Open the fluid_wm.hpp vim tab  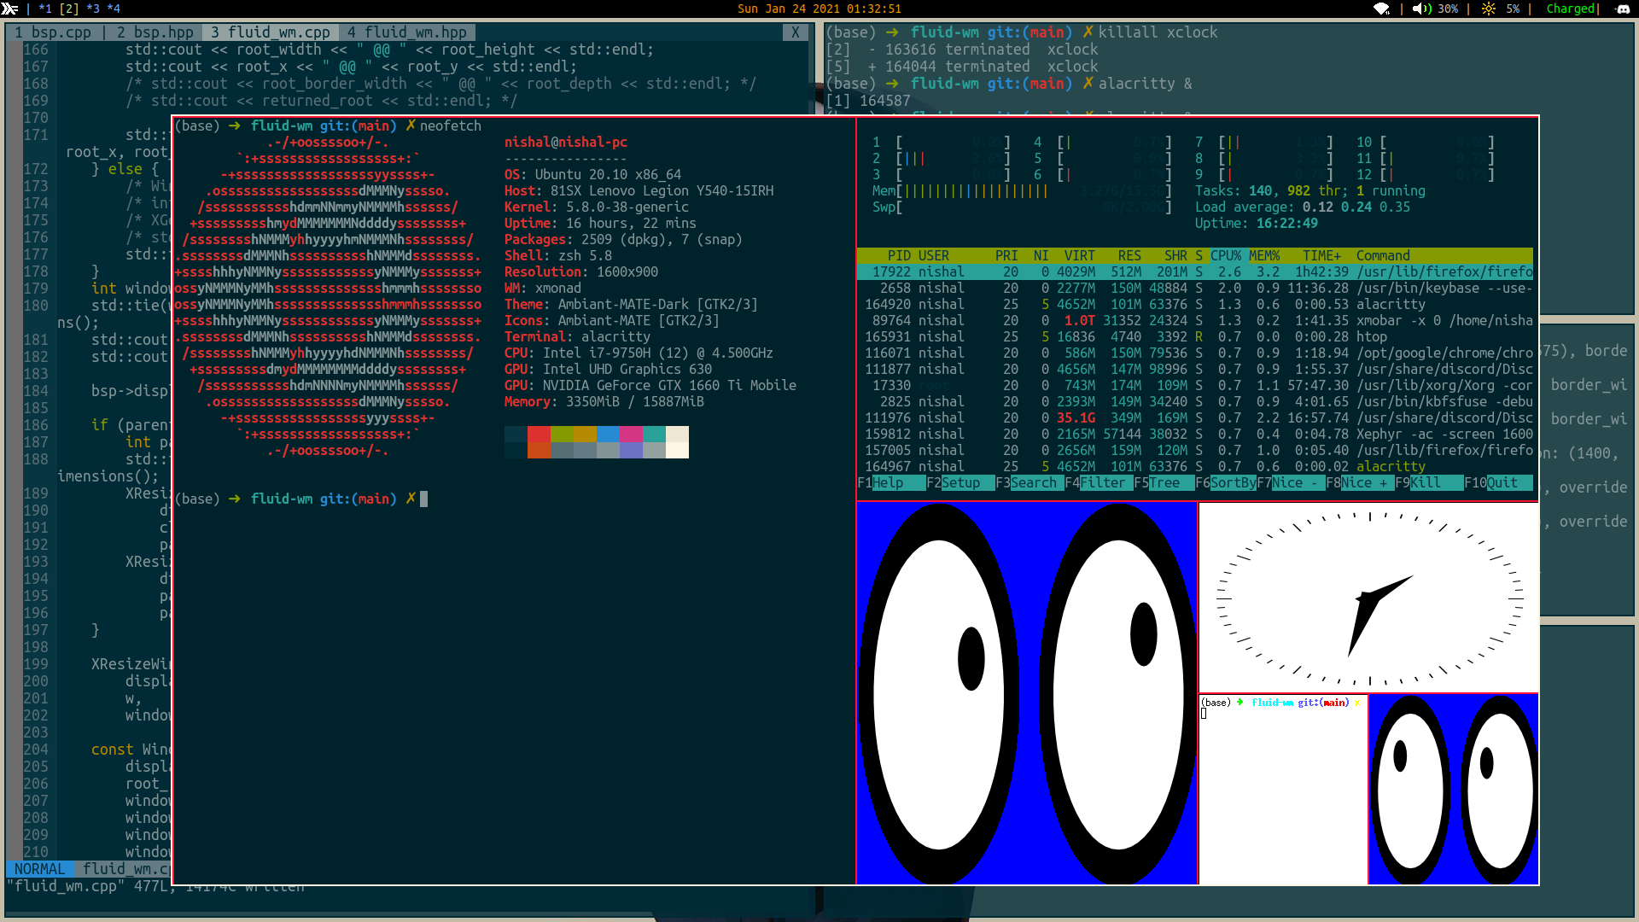coord(406,32)
